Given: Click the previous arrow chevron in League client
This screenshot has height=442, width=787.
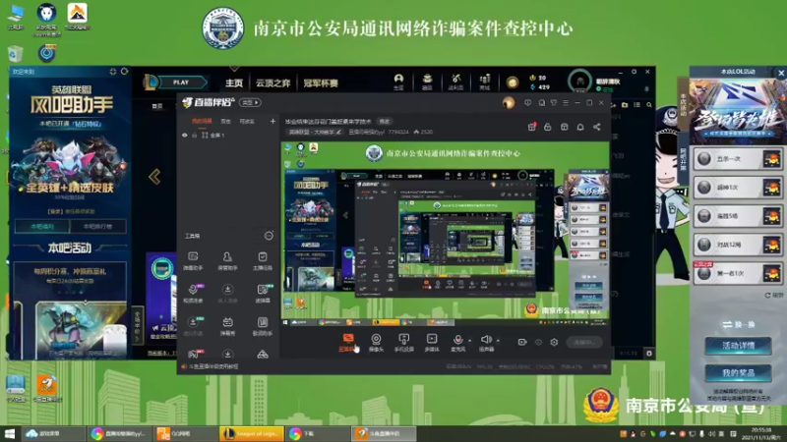Looking at the screenshot, I should (154, 177).
